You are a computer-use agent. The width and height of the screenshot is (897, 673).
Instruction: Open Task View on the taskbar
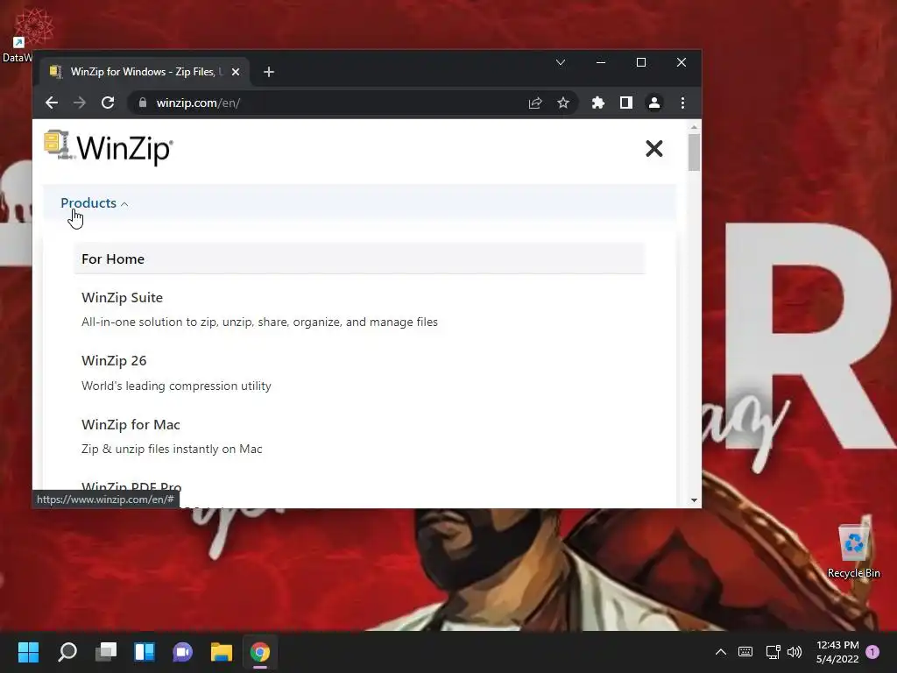tap(106, 652)
